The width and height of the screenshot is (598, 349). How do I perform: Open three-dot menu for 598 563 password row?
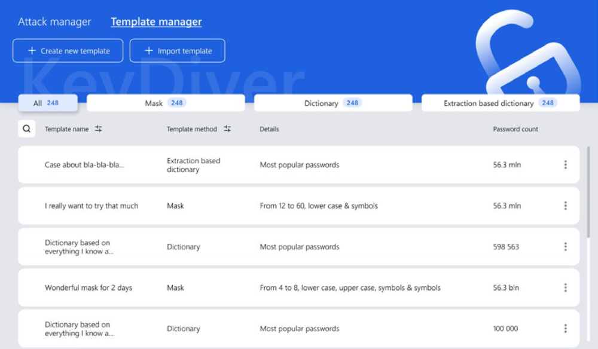[x=565, y=247]
